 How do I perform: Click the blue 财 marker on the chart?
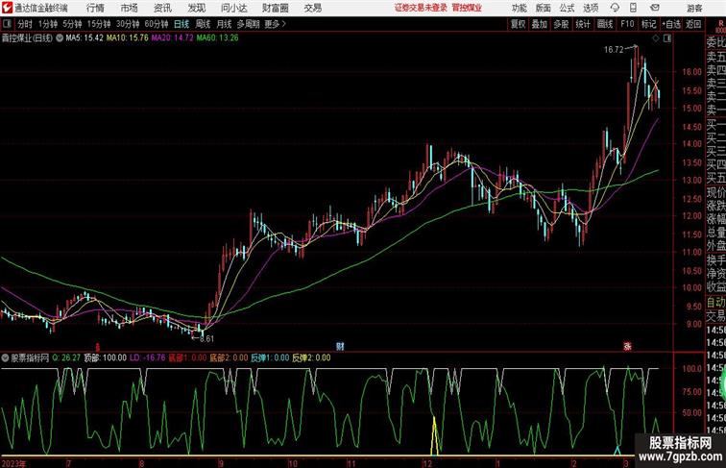(x=339, y=345)
